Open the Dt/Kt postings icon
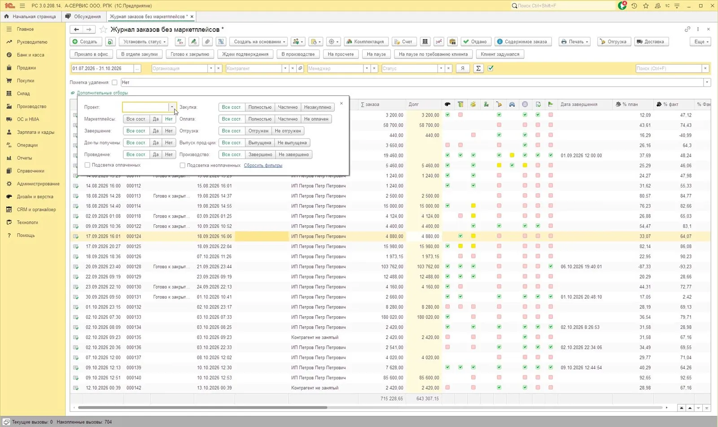The height and width of the screenshot is (427, 718). coord(180,42)
